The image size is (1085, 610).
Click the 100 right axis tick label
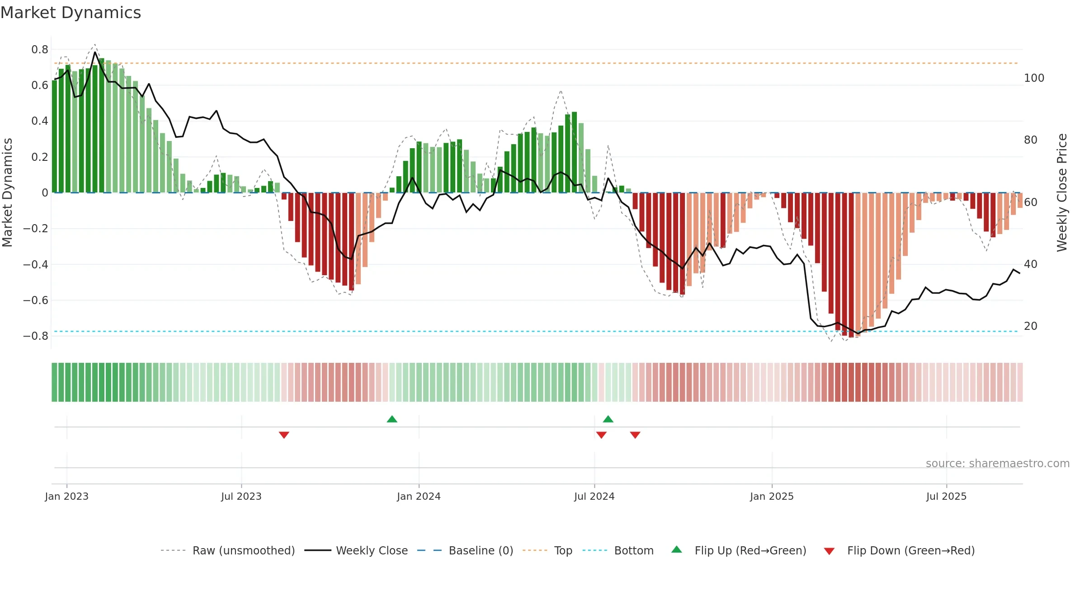click(1034, 78)
